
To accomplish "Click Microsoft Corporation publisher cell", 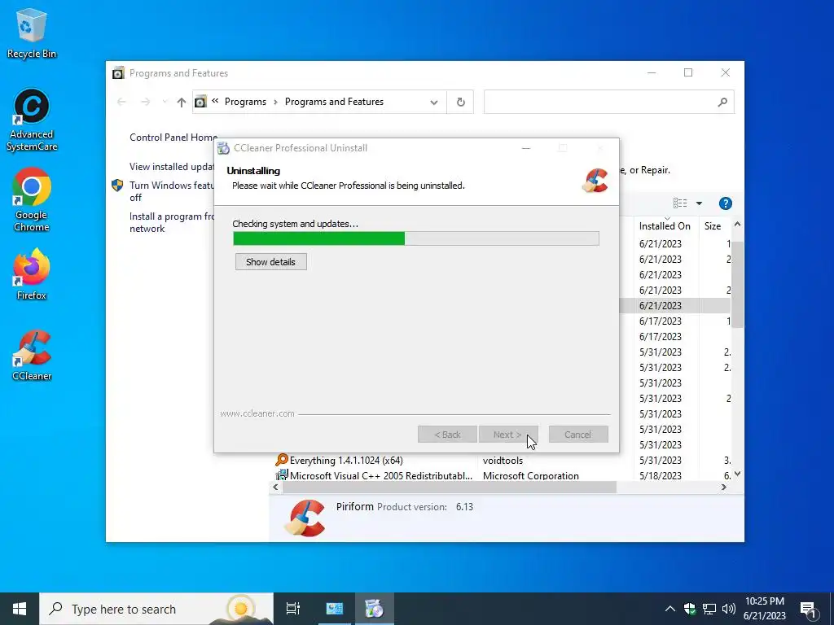I will click(x=531, y=475).
